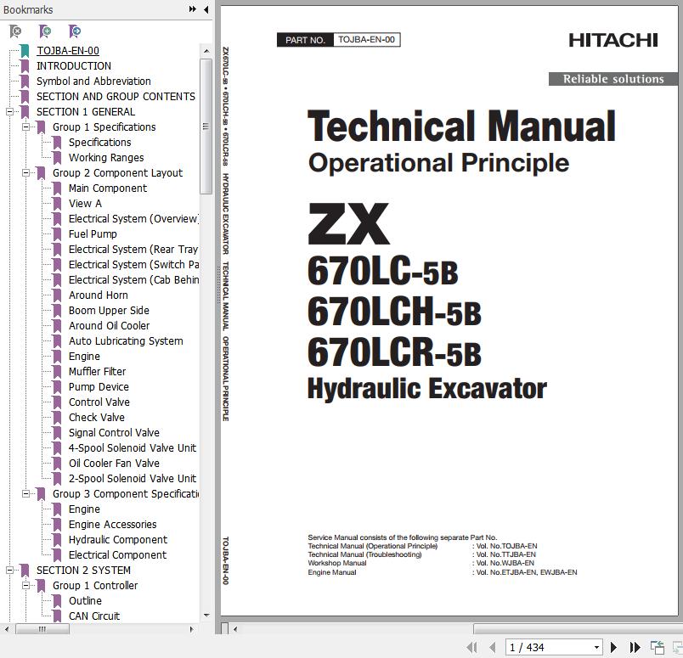Click document horizontal scrollbar left arrow
The width and height of the screenshot is (683, 658).
point(235,629)
